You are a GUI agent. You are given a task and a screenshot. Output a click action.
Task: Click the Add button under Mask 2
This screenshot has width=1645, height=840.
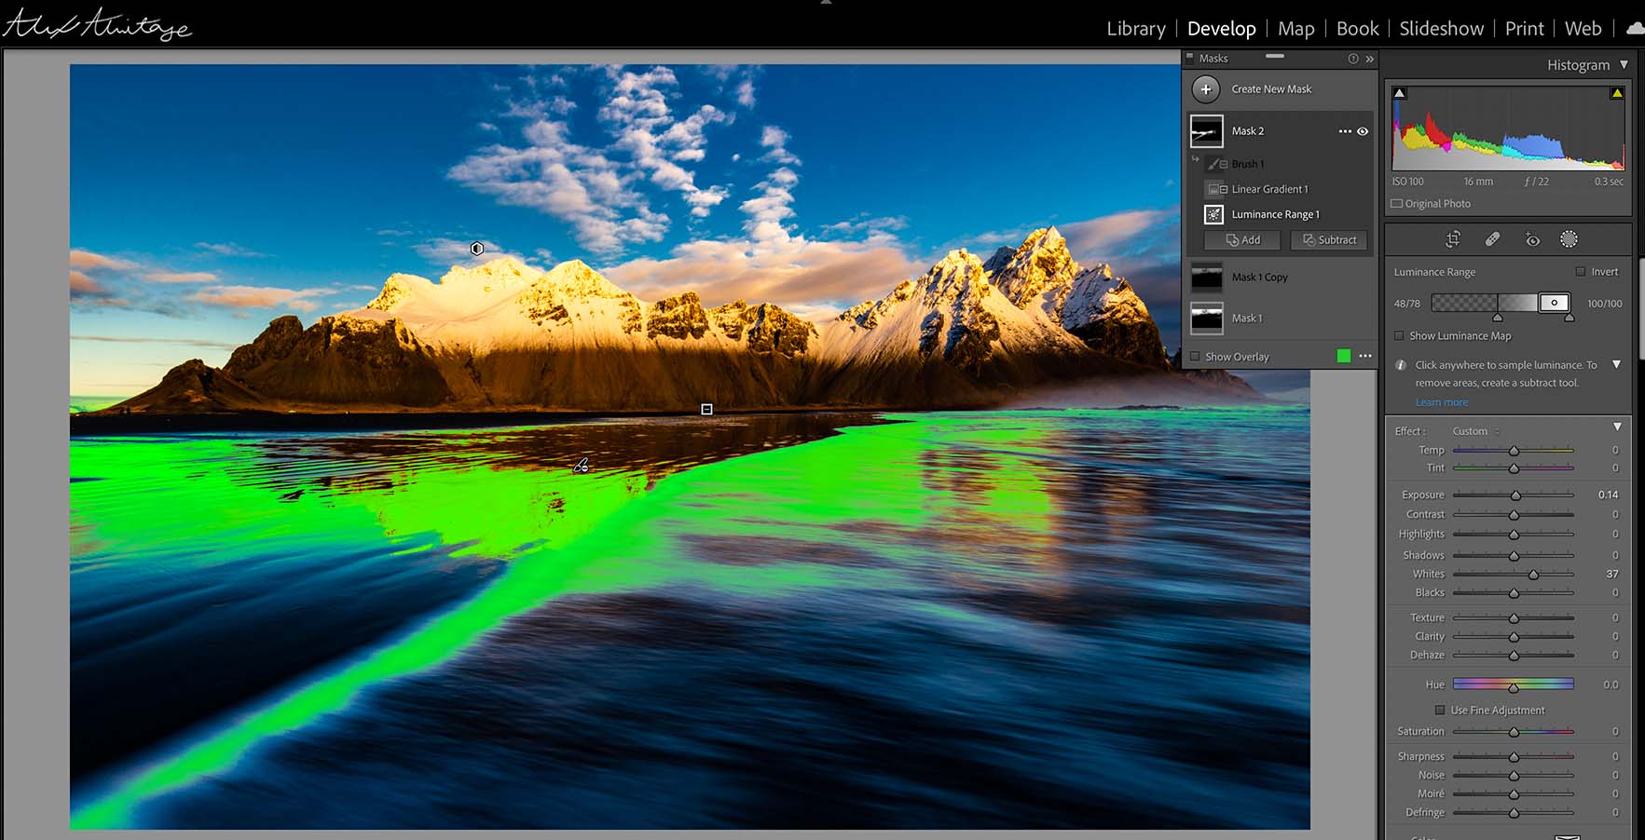pyautogui.click(x=1242, y=240)
